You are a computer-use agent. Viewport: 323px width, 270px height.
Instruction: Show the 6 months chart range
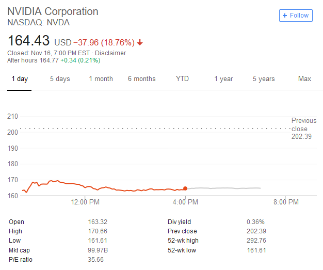141,79
